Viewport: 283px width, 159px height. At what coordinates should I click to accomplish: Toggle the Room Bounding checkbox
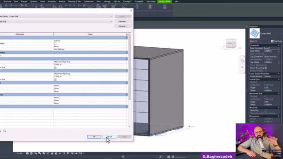pyautogui.click(x=265, y=68)
